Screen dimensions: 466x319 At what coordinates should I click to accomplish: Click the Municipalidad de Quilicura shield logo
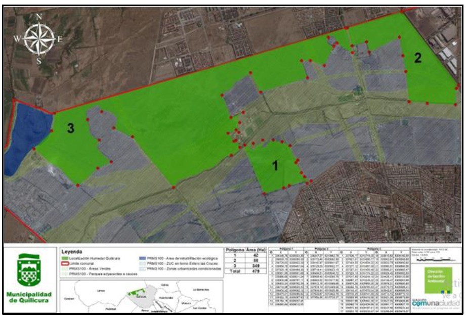(x=29, y=271)
